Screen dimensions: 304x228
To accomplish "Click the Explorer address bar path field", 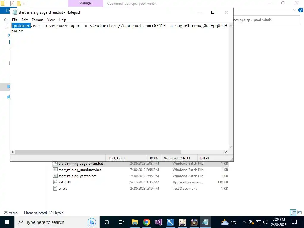I will pos(267,20).
